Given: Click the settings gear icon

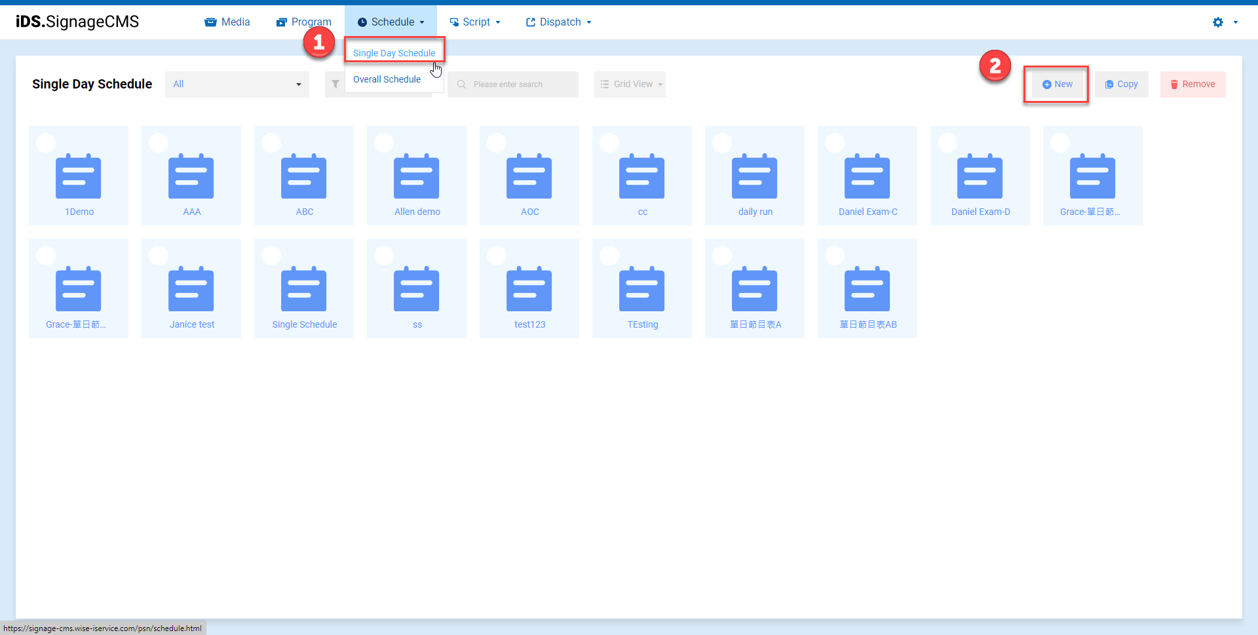Looking at the screenshot, I should click(1218, 22).
